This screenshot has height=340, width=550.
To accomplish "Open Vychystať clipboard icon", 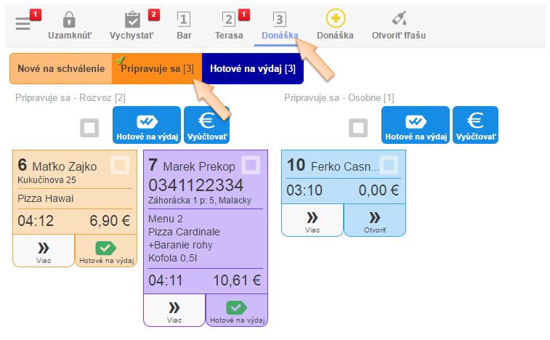I will tap(132, 20).
